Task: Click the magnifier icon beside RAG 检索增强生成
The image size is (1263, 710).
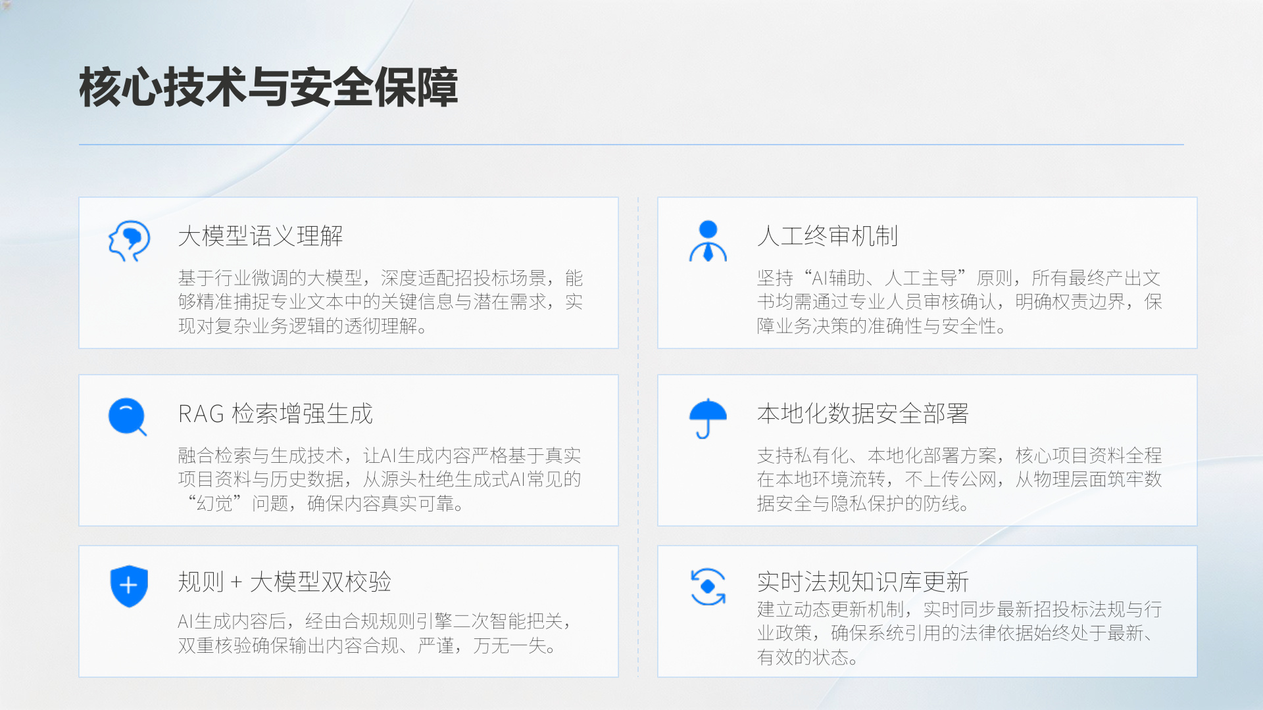Action: click(x=128, y=417)
